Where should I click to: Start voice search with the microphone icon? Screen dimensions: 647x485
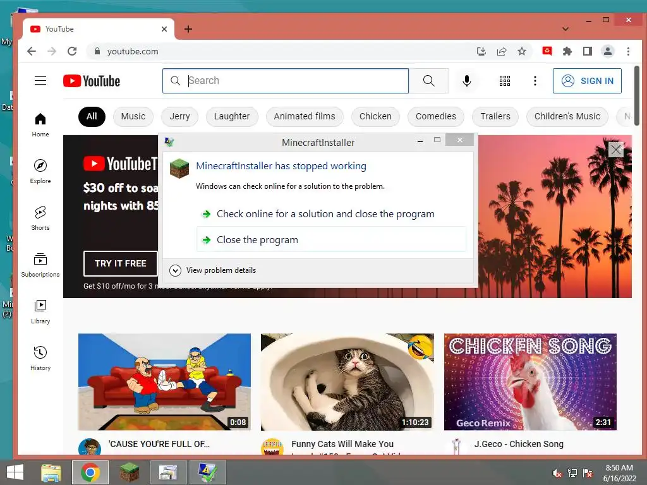(x=467, y=81)
